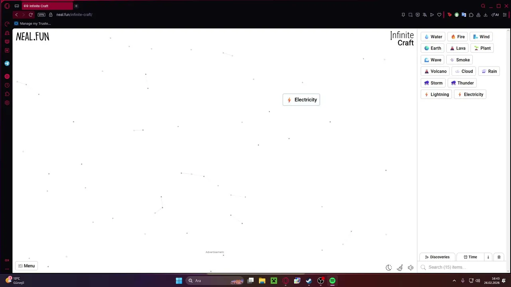Reload the current page
The width and height of the screenshot is (511, 287).
[31, 15]
